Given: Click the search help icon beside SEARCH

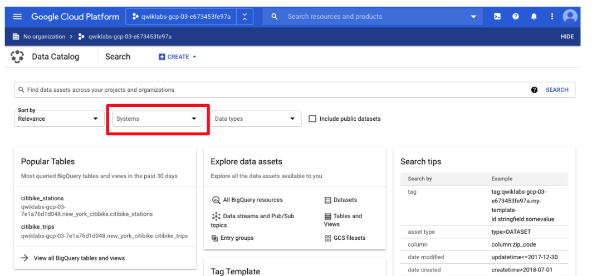Looking at the screenshot, I should (534, 90).
